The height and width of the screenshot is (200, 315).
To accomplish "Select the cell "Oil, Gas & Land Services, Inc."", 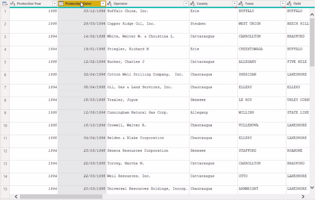I will point(148,90).
